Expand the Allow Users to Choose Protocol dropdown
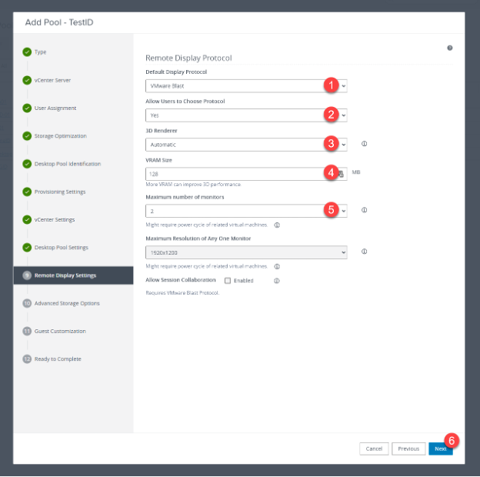 pyautogui.click(x=246, y=115)
